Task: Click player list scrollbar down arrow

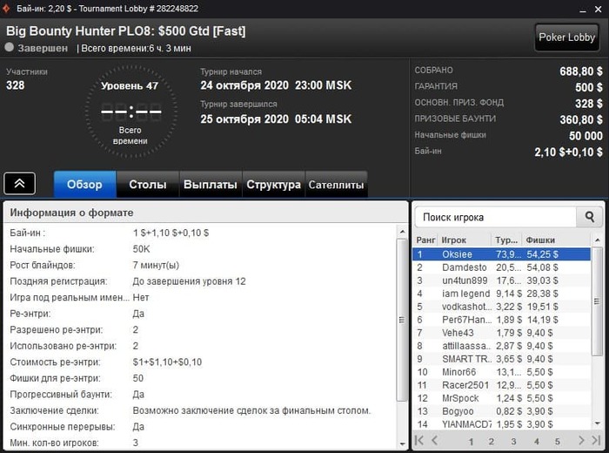Action: pos(598,423)
